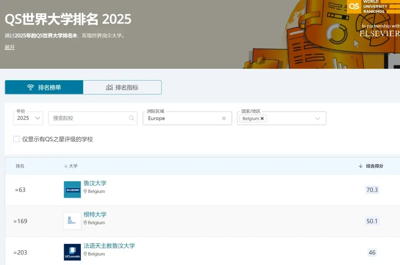Click the Ghent University logo thumbnail
Image resolution: width=400 pixels, height=265 pixels.
72,221
